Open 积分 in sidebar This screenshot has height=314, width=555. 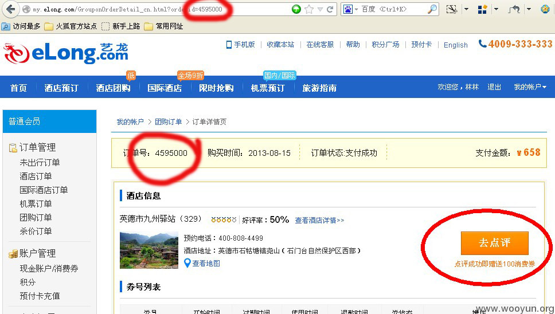pos(28,282)
